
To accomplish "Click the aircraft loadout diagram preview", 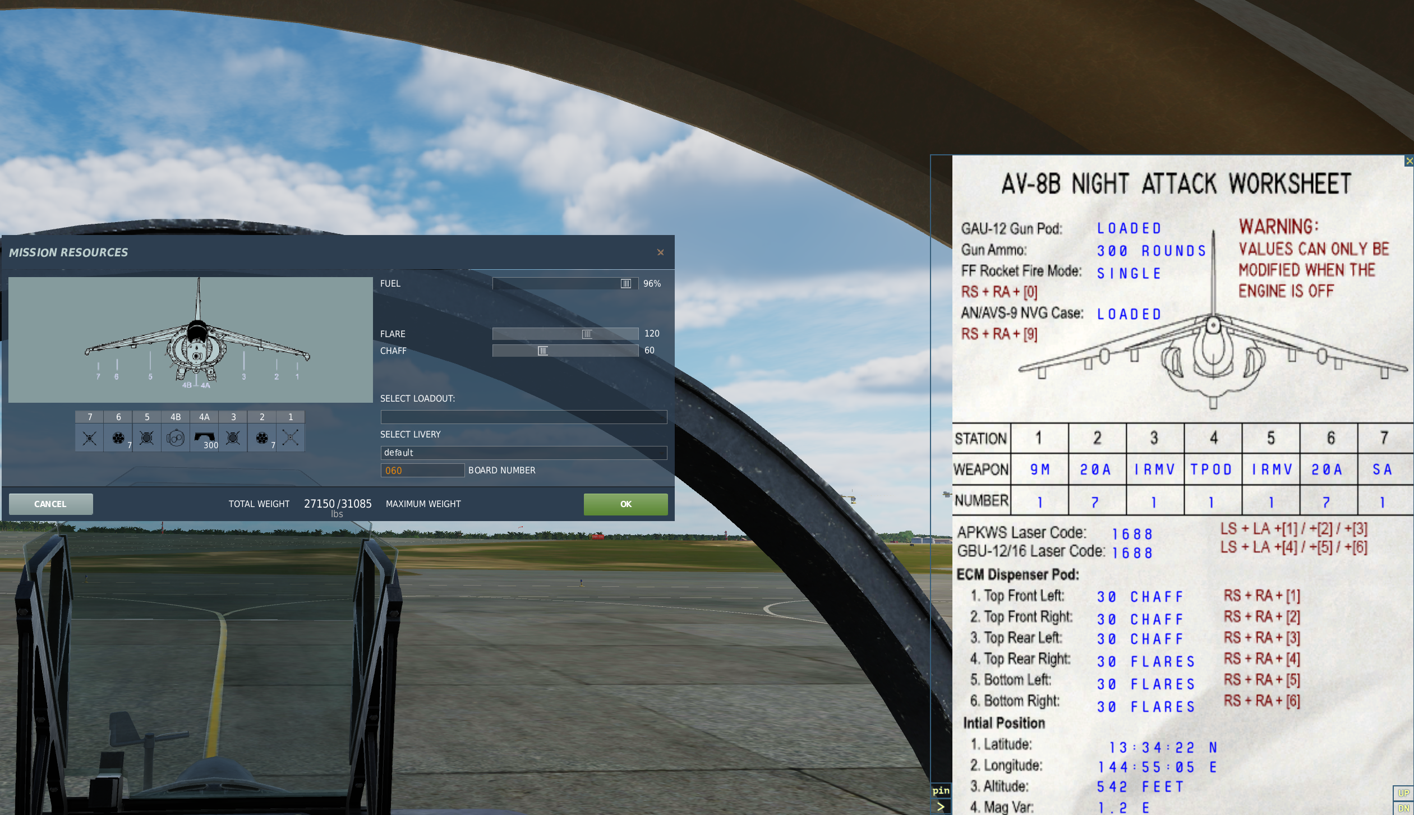I will [191, 339].
